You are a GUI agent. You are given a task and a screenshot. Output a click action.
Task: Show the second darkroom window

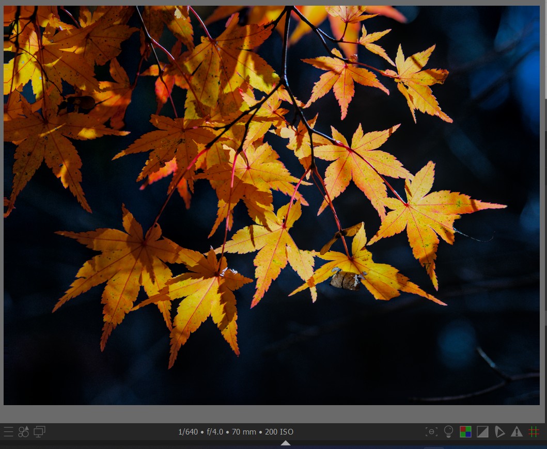click(x=39, y=431)
